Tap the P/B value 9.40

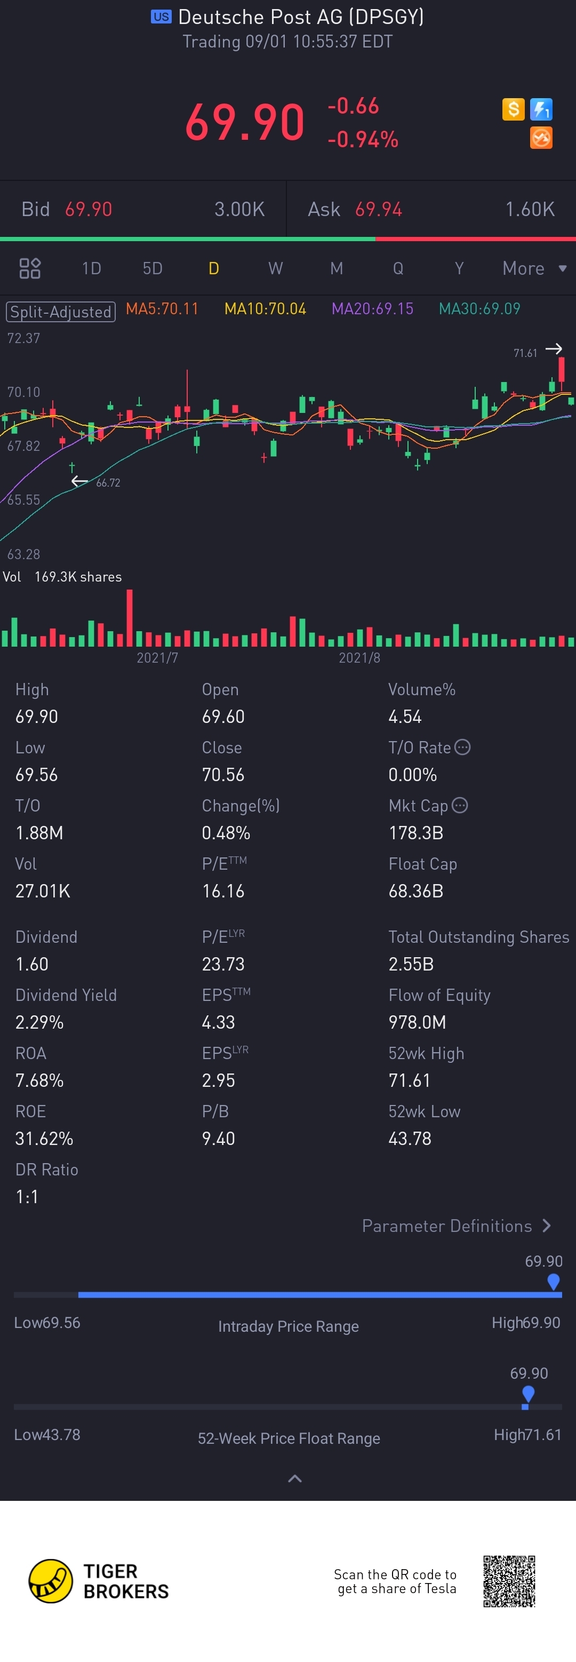[218, 1138]
